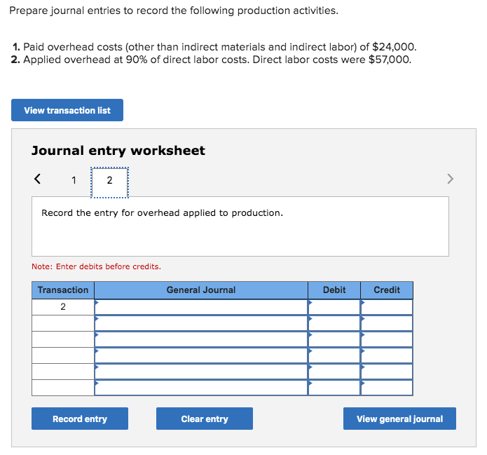Click Record entry button
This screenshot has width=487, height=455.
point(80,419)
